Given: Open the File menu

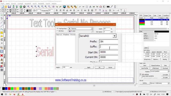Looking at the screenshot, I should click(x=2, y=3).
